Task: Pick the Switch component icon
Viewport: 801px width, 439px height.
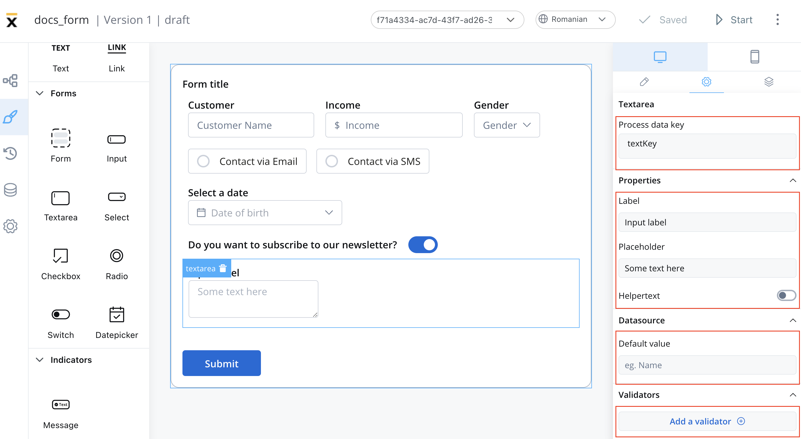Action: pyautogui.click(x=61, y=314)
